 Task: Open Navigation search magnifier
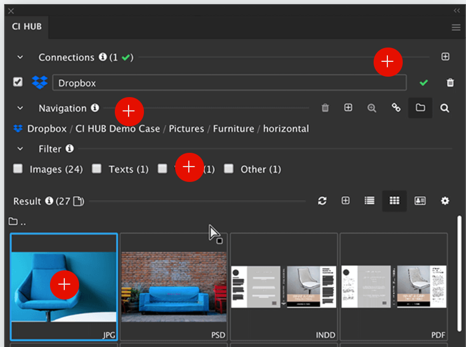point(445,108)
